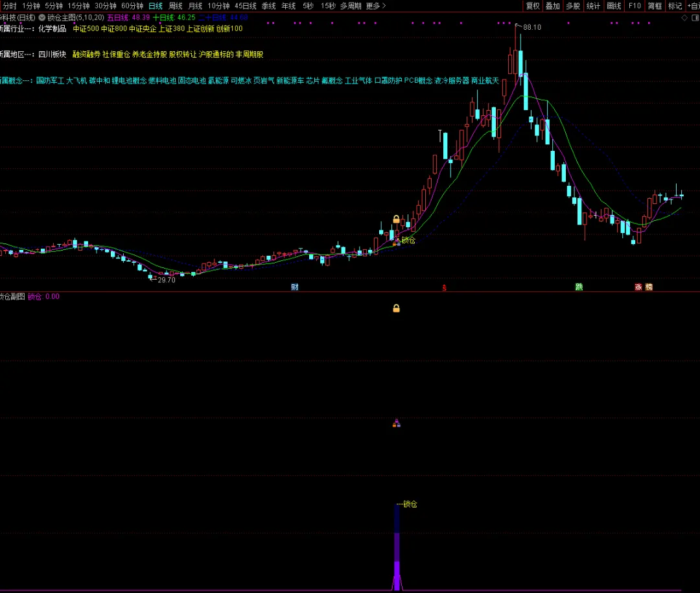This screenshot has width=700, height=593.
Task: Click the 复权 toolbar button
Action: tap(533, 6)
